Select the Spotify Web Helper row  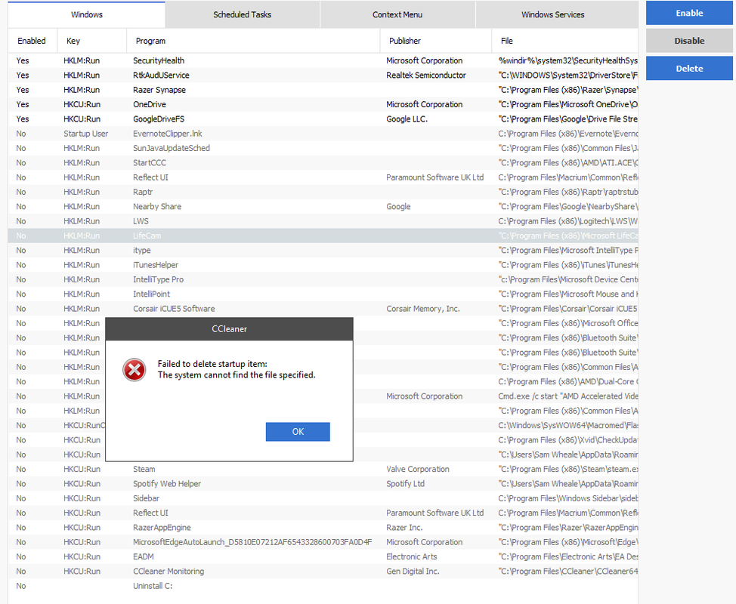[x=323, y=483]
